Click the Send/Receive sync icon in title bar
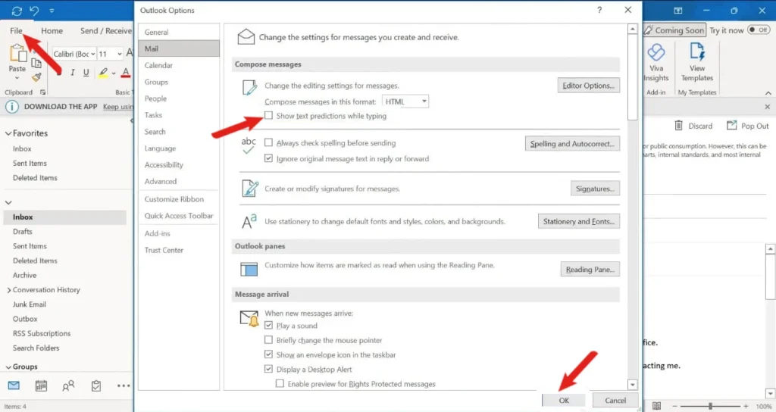 click(16, 11)
